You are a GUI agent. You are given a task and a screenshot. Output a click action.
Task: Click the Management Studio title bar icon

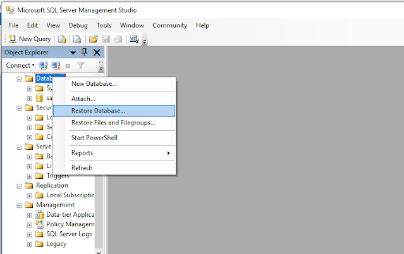[9, 10]
